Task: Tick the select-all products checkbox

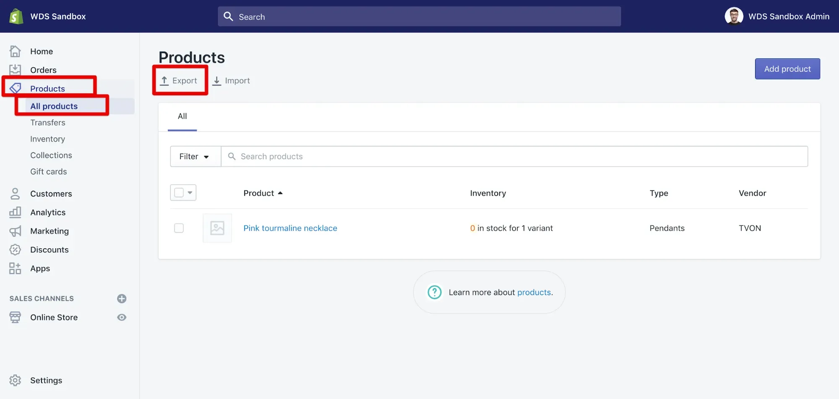Action: pos(179,193)
